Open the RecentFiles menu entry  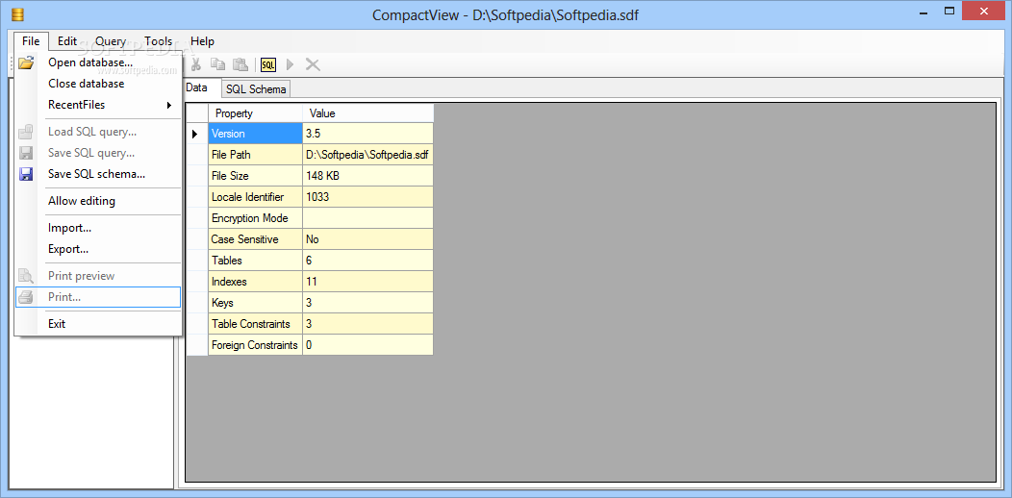tap(97, 105)
